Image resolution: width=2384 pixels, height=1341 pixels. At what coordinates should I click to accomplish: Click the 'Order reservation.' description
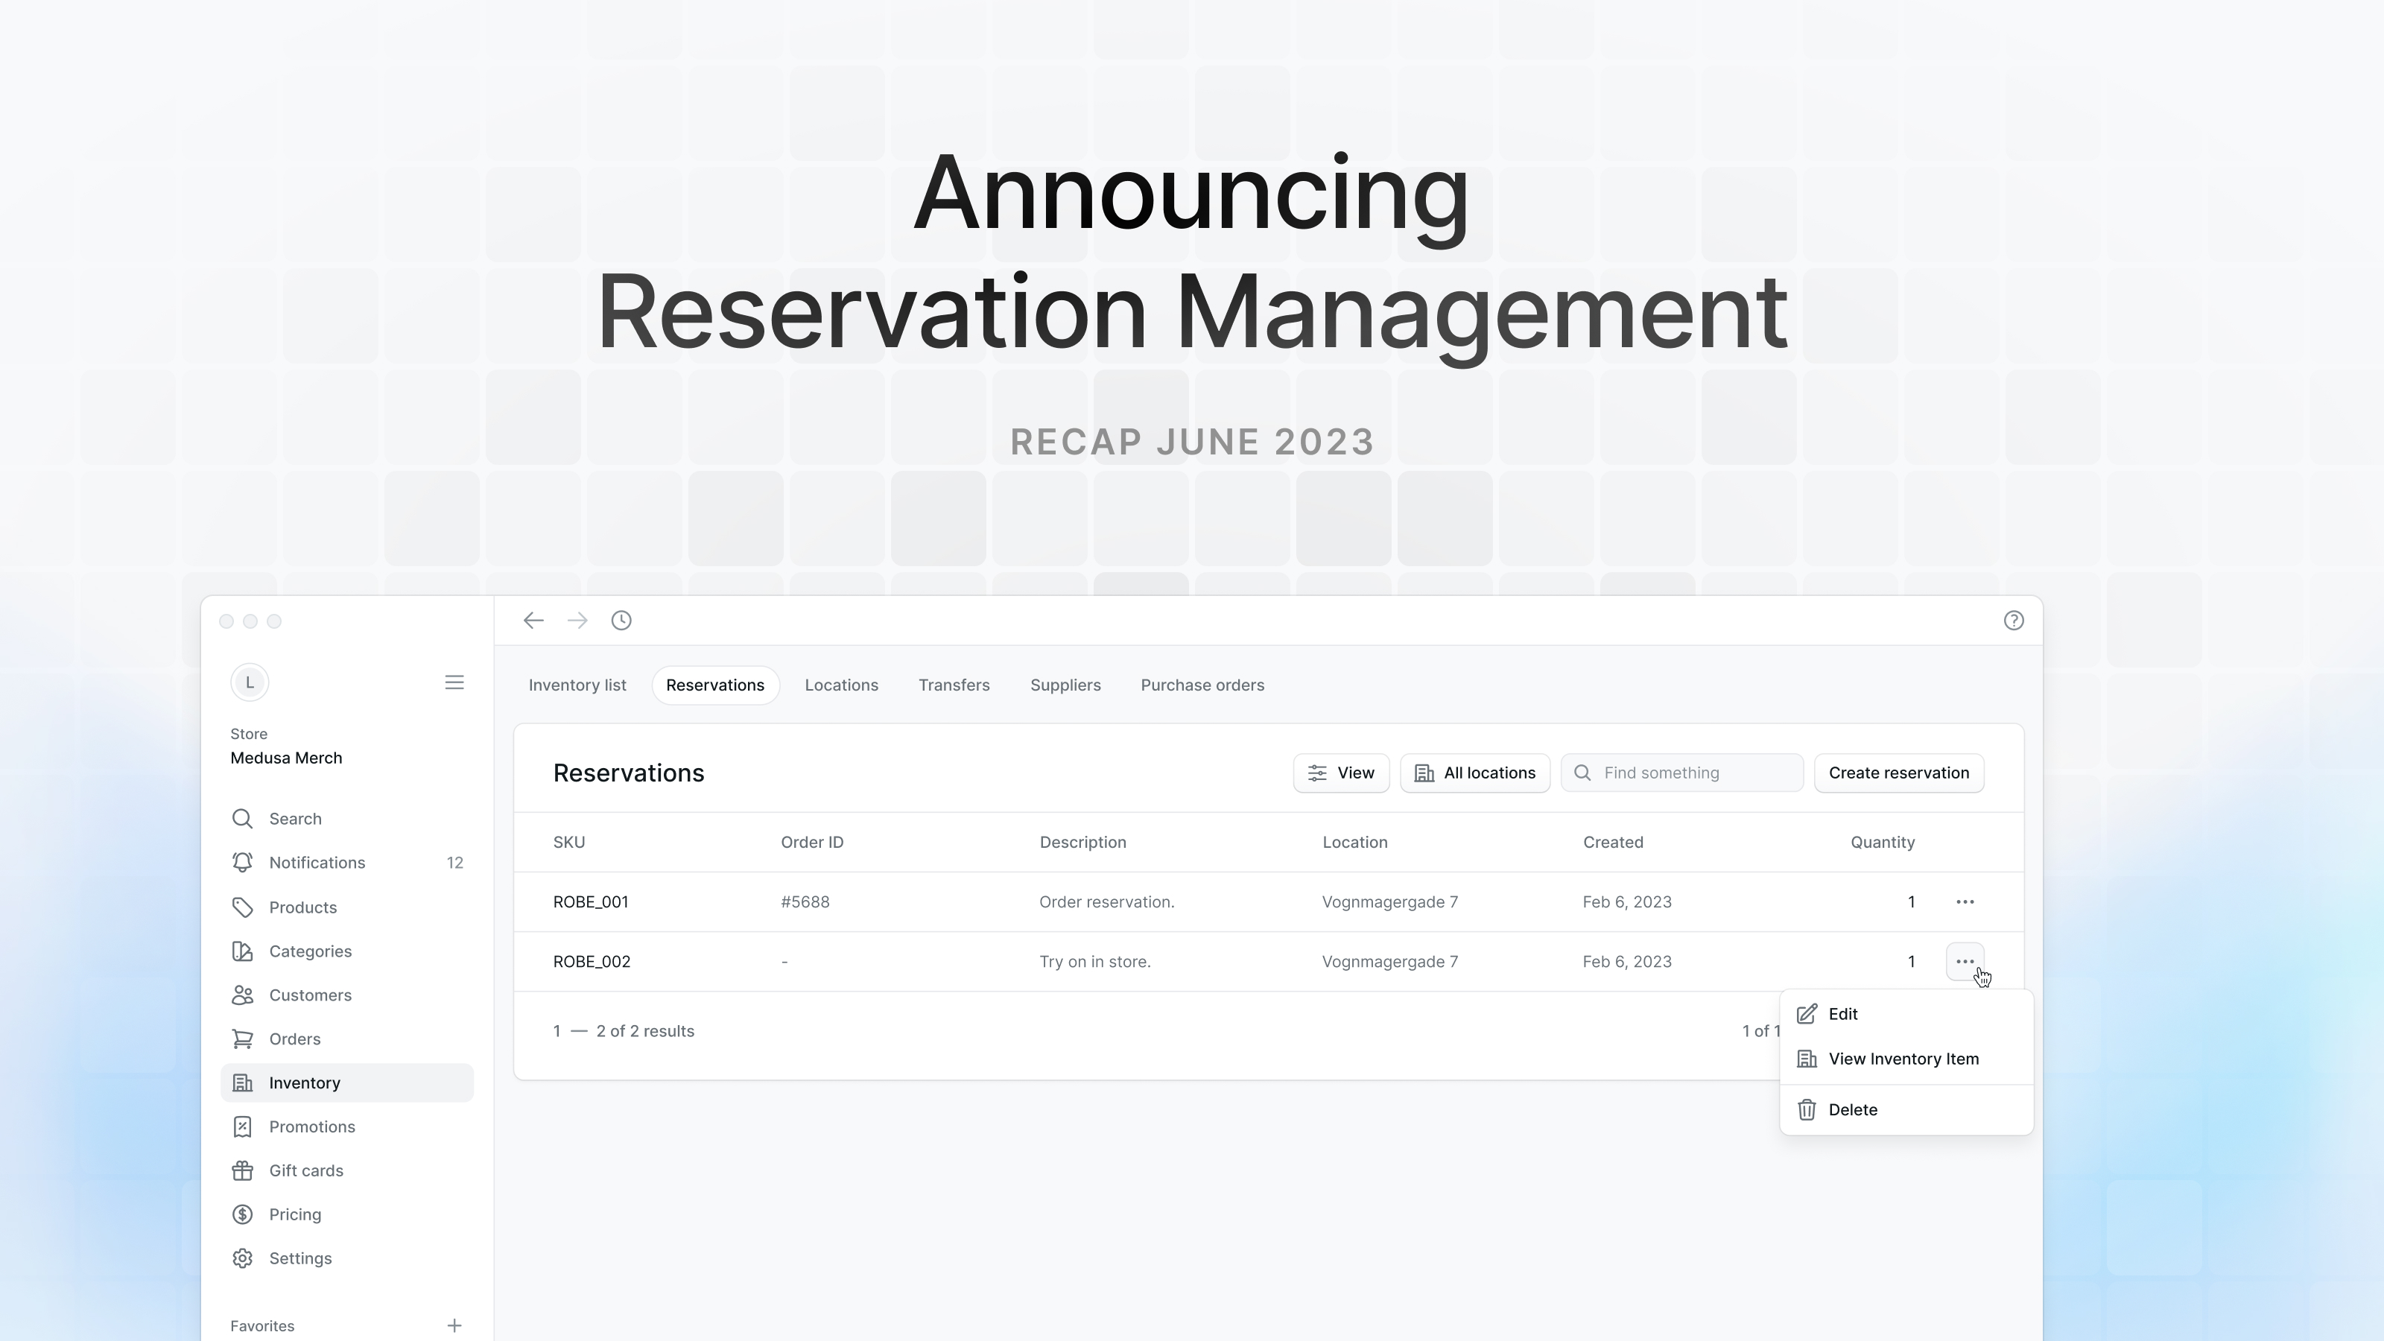(1107, 901)
